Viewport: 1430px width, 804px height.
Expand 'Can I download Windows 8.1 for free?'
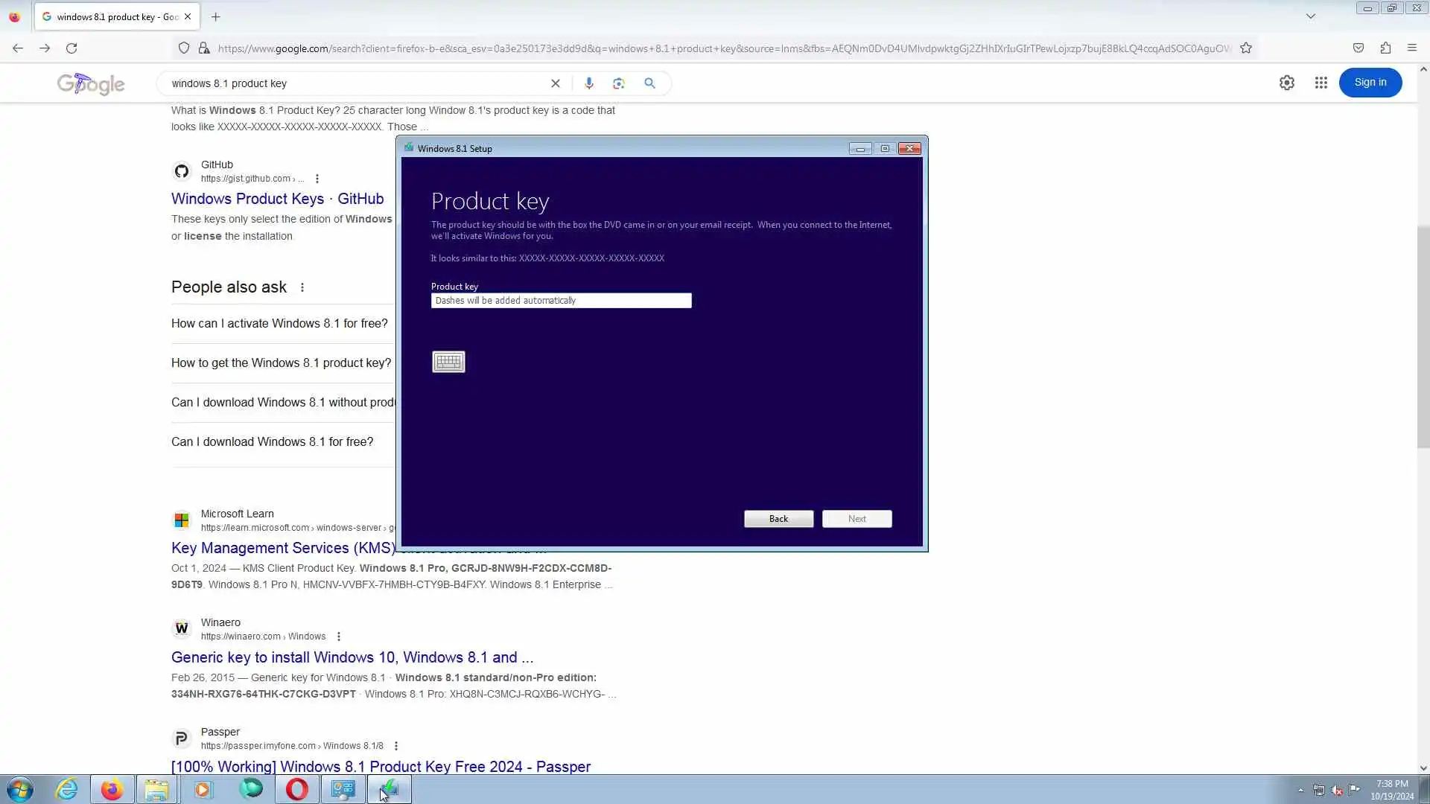pos(272,441)
